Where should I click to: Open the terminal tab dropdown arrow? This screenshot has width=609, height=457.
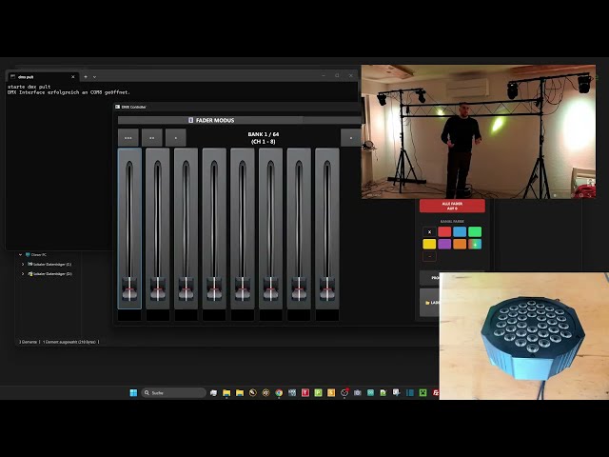coord(94,77)
